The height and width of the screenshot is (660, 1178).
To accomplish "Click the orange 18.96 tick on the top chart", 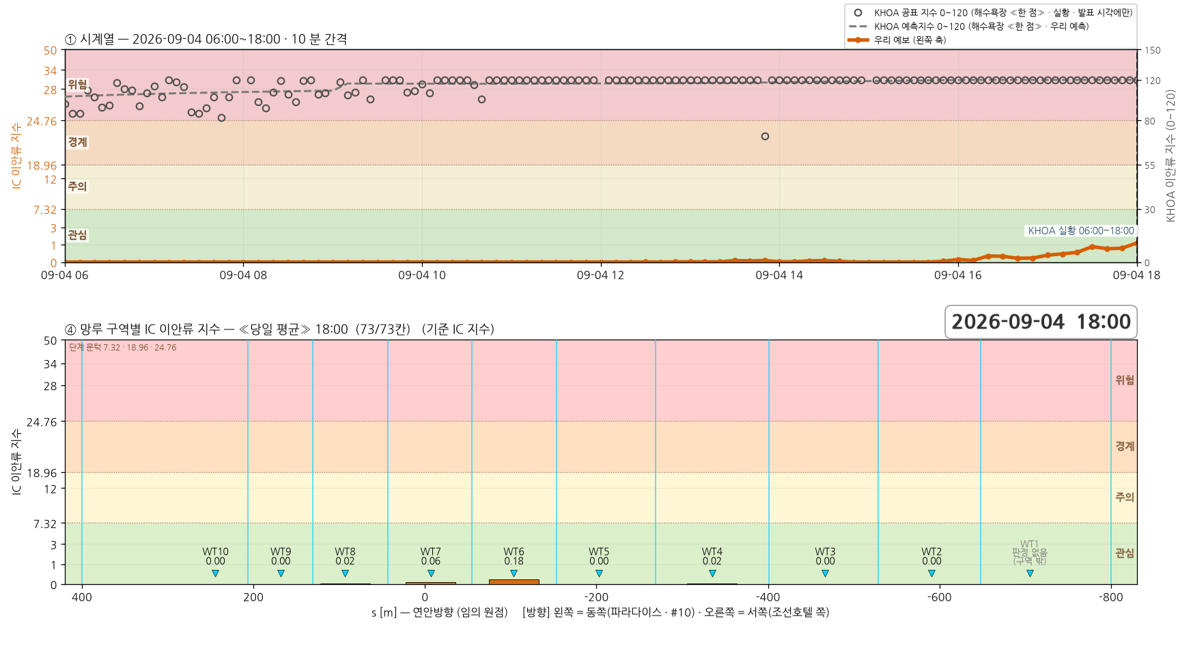I will 42,165.
